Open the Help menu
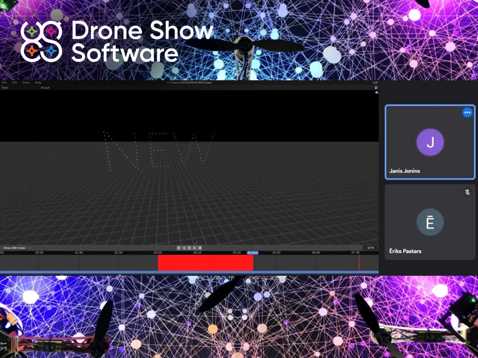This screenshot has width=478, height=358. coord(38,82)
